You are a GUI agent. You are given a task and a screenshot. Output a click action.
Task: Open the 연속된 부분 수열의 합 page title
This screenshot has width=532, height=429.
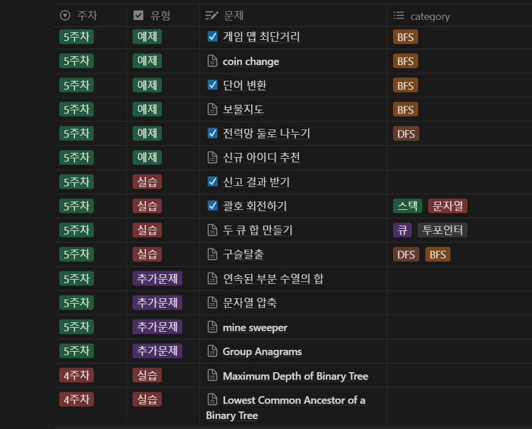pos(273,278)
